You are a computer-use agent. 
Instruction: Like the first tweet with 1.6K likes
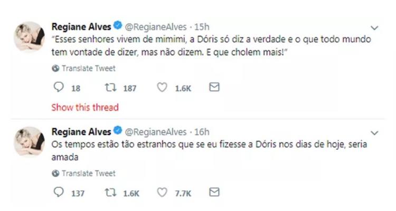tap(164, 88)
